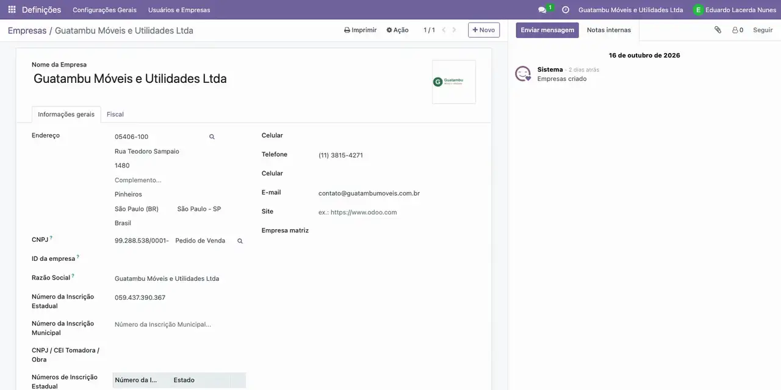Viewport: 781px width, 390px height.
Task: Open the conversations chat icon
Action: pyautogui.click(x=542, y=10)
